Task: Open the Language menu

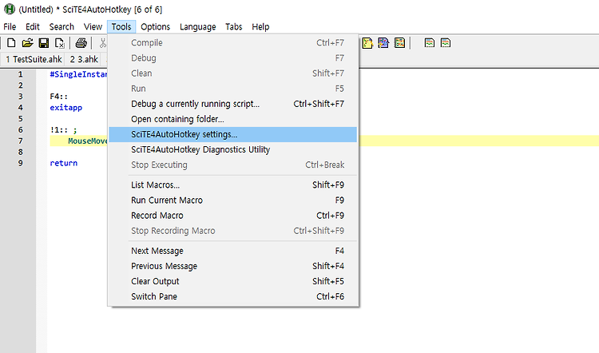Action: (x=197, y=26)
